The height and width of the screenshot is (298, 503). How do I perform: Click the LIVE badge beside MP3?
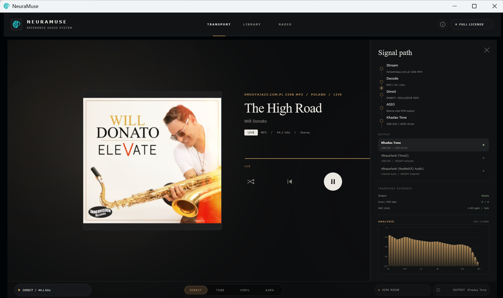[251, 133]
